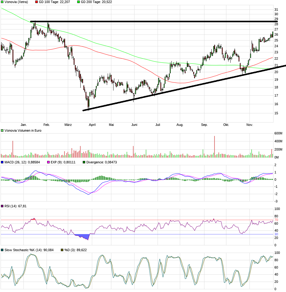
Task: Click the 'Nov.' month axis label
Action: [249, 125]
